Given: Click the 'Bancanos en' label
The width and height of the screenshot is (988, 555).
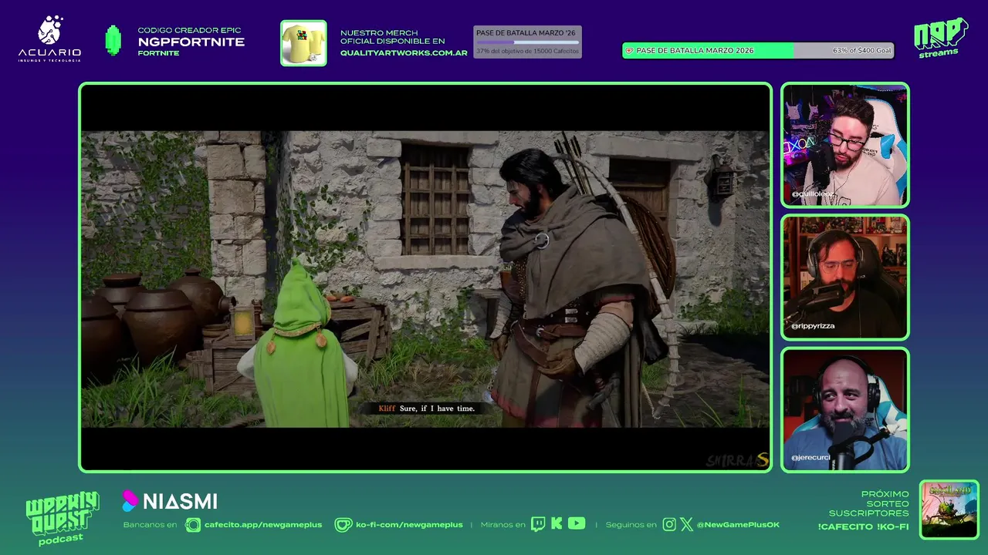Looking at the screenshot, I should tap(150, 525).
